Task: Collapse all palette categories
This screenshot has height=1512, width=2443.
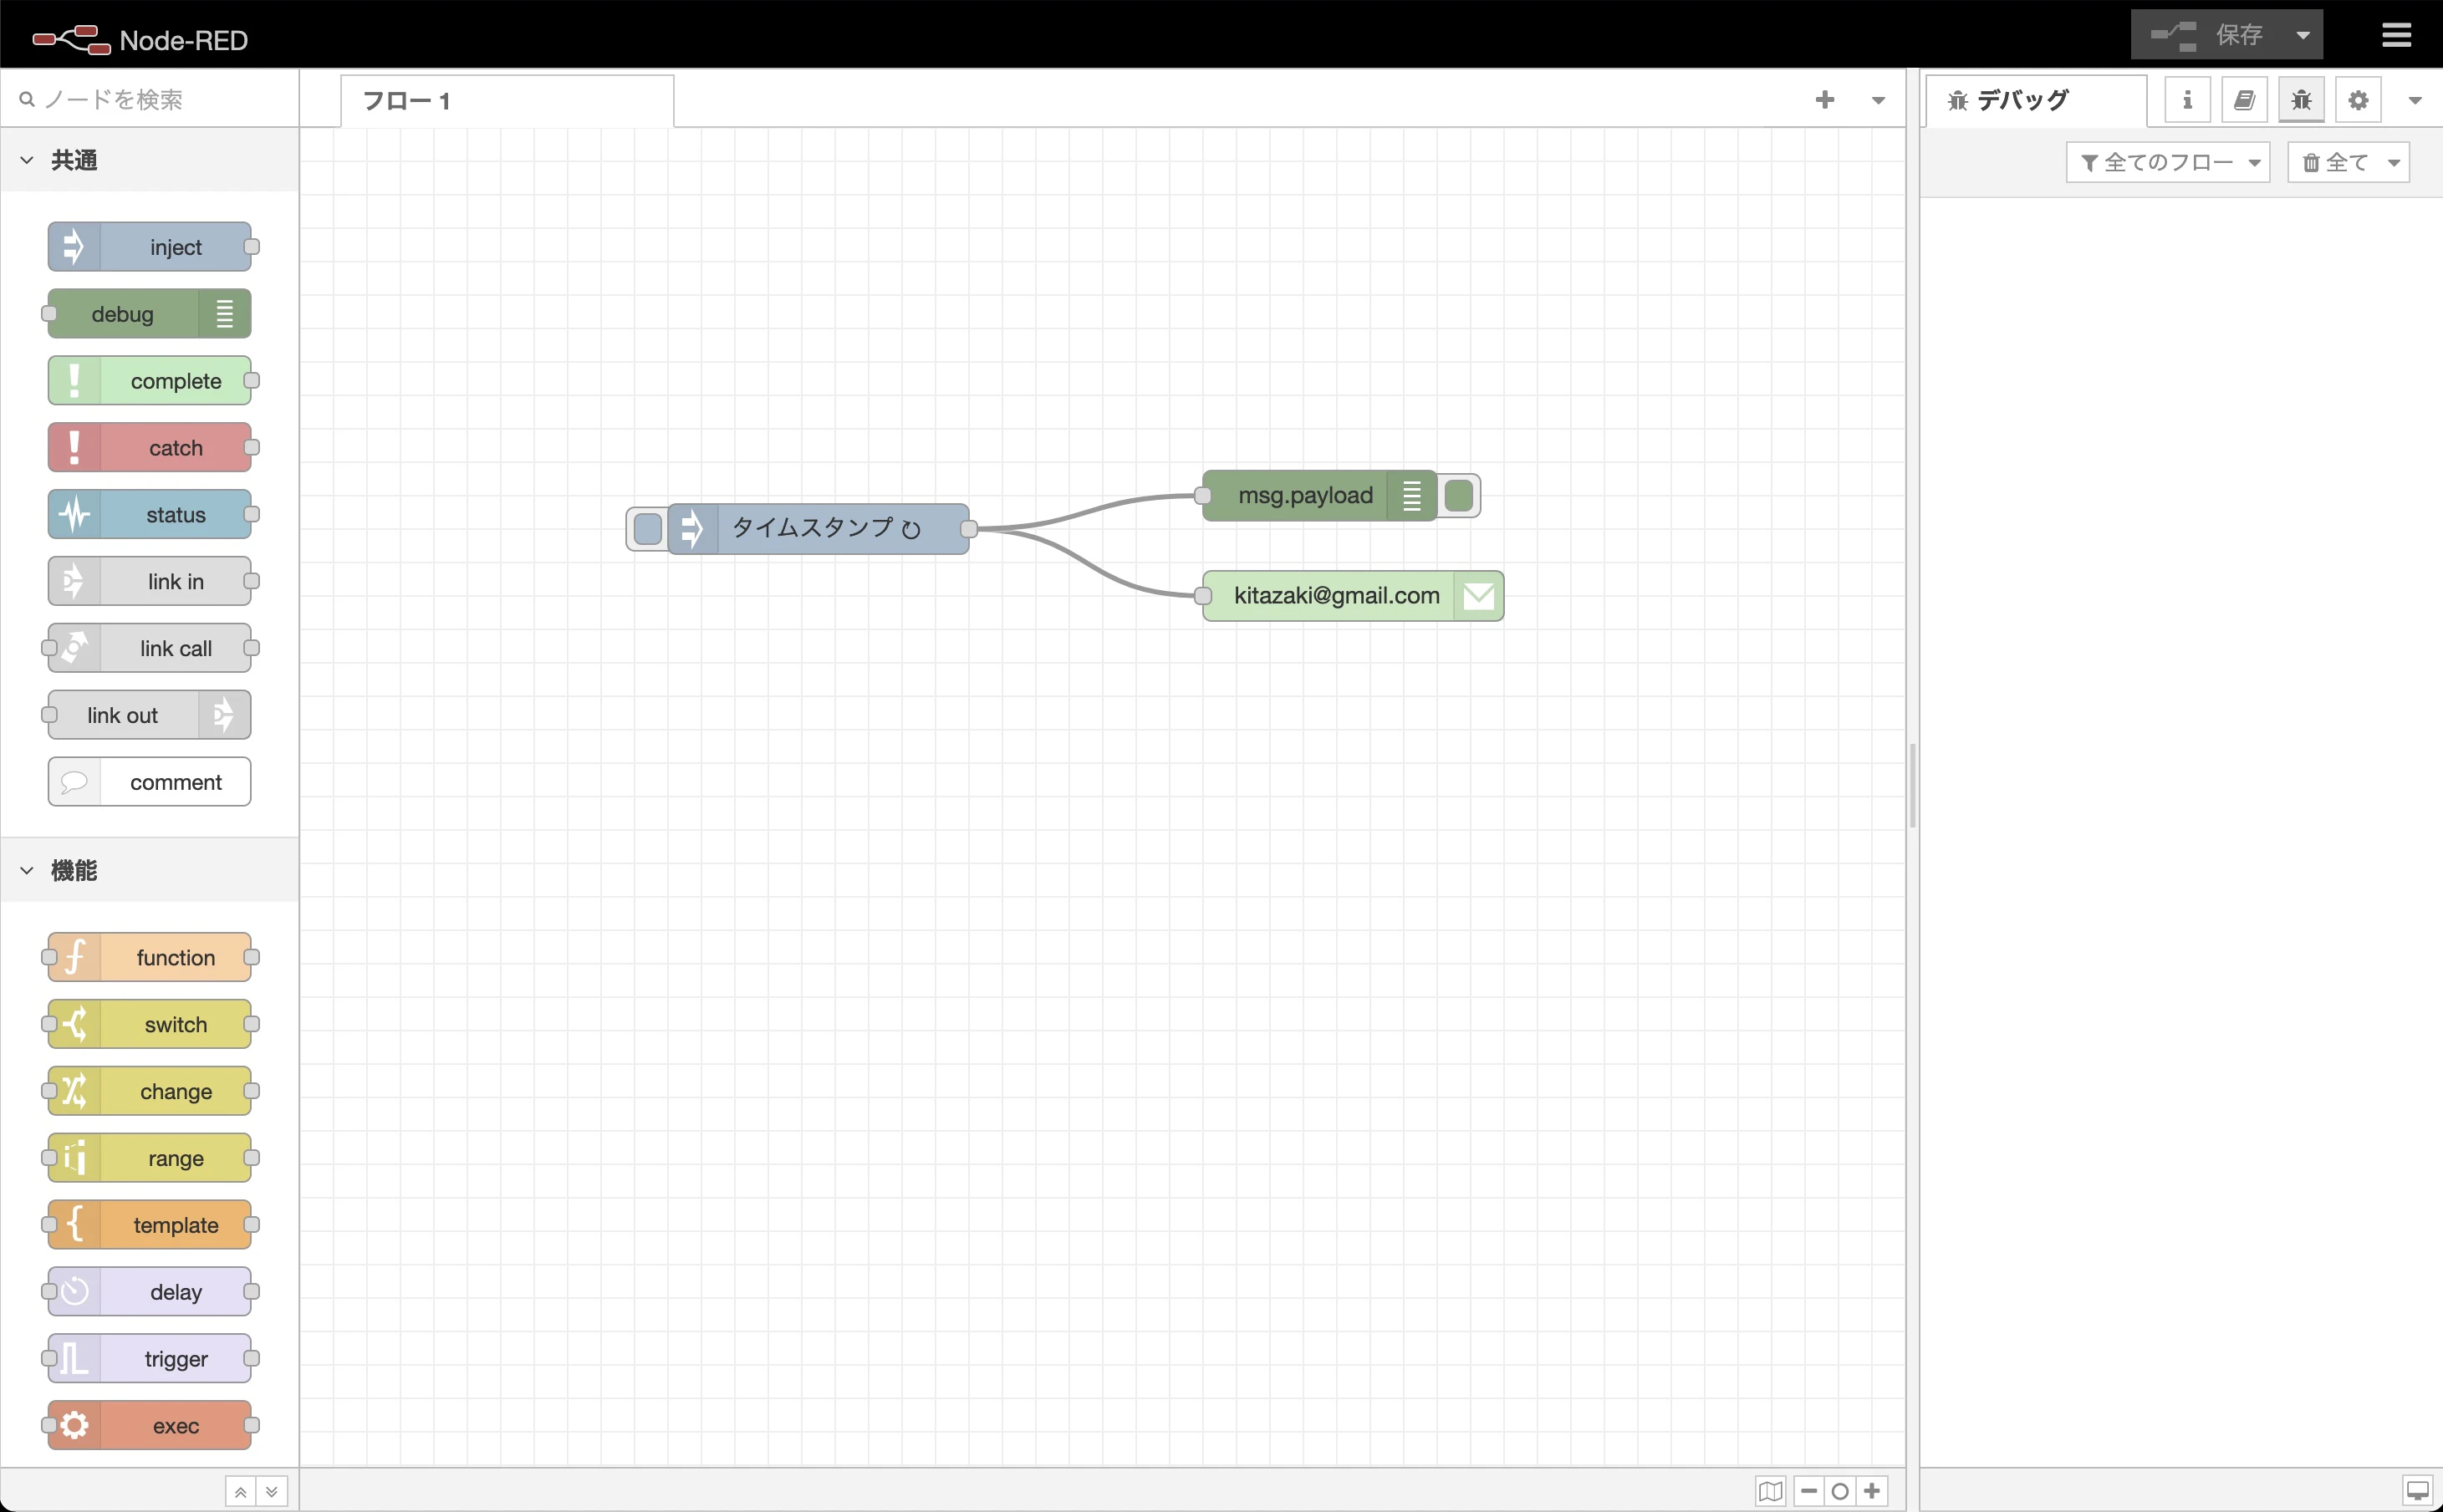Action: pos(240,1491)
